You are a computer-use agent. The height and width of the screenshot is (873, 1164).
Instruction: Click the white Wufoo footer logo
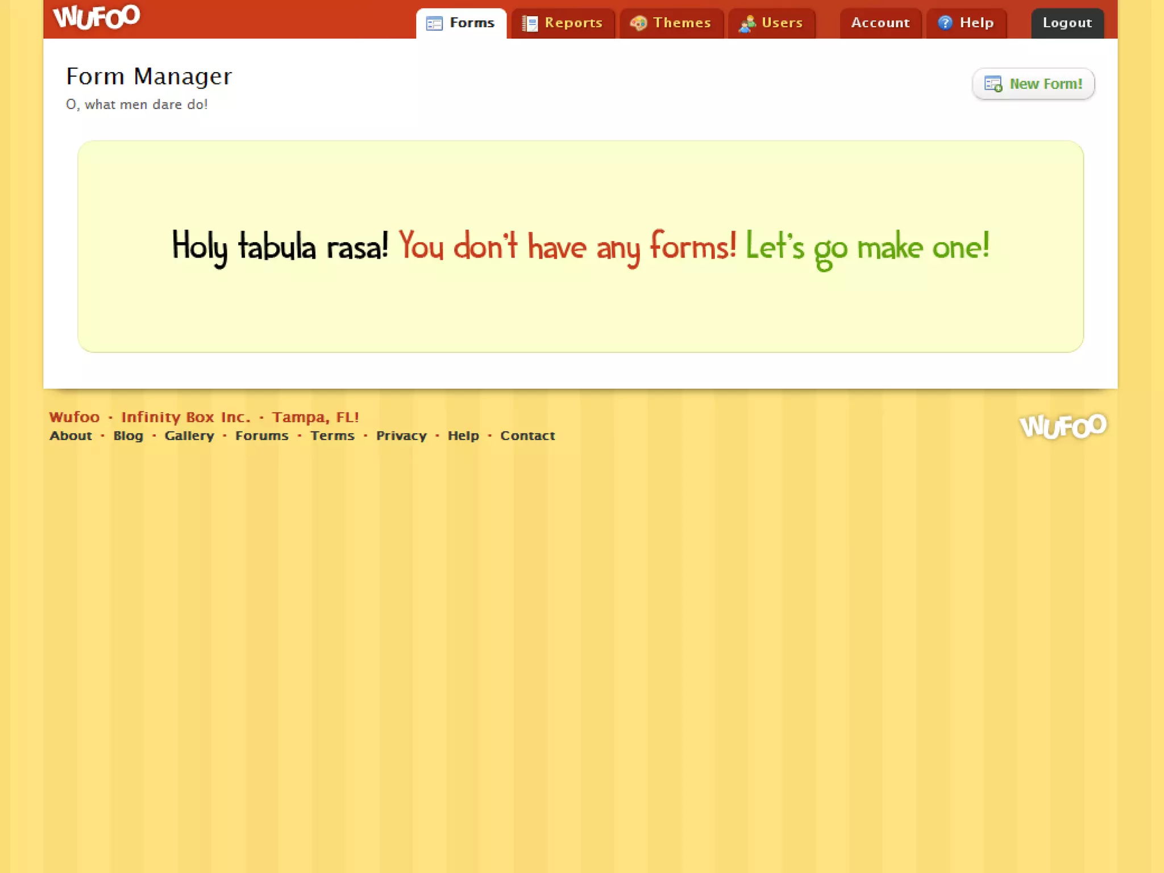pyautogui.click(x=1062, y=426)
